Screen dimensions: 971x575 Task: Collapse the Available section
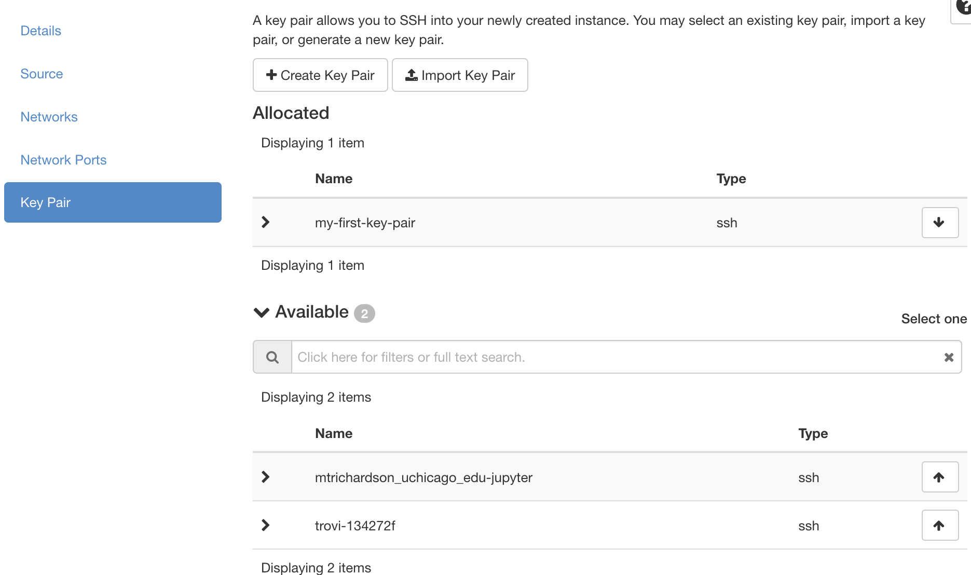coord(262,312)
